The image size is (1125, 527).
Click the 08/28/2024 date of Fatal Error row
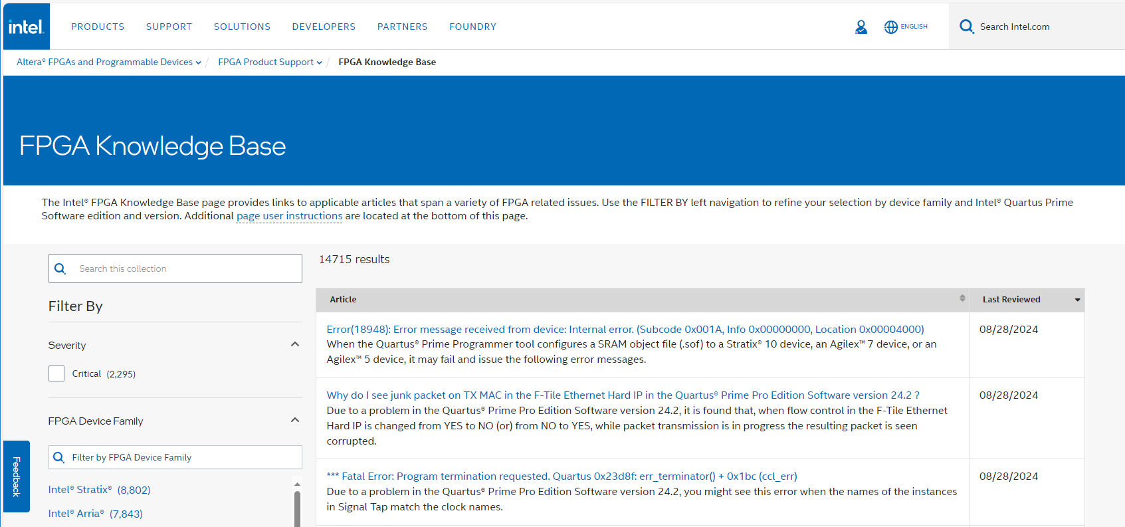point(1009,476)
